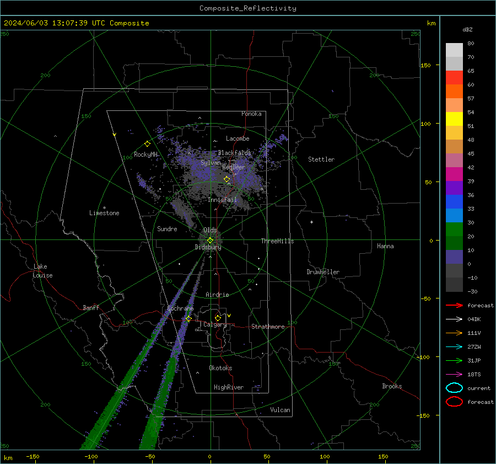Select the yellow 51-54 dBZ color band
Screen dimensions: 496x464
coord(454,119)
